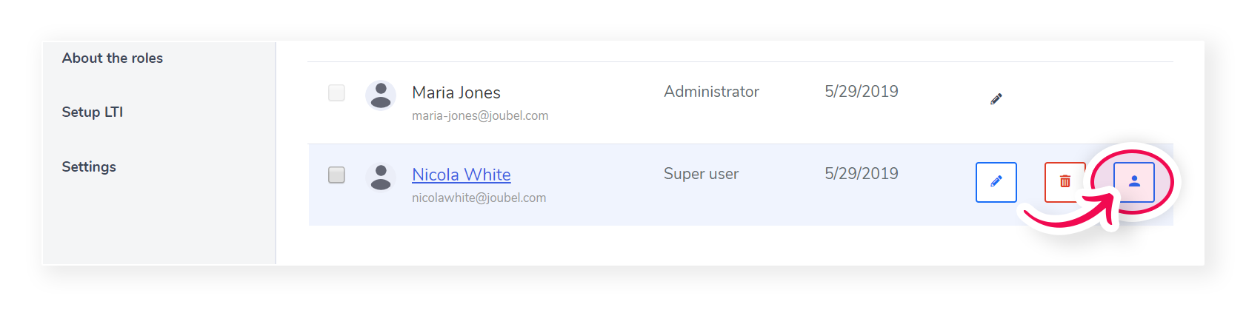This screenshot has width=1246, height=310.
Task: Open the About the roles section
Action: pos(113,58)
